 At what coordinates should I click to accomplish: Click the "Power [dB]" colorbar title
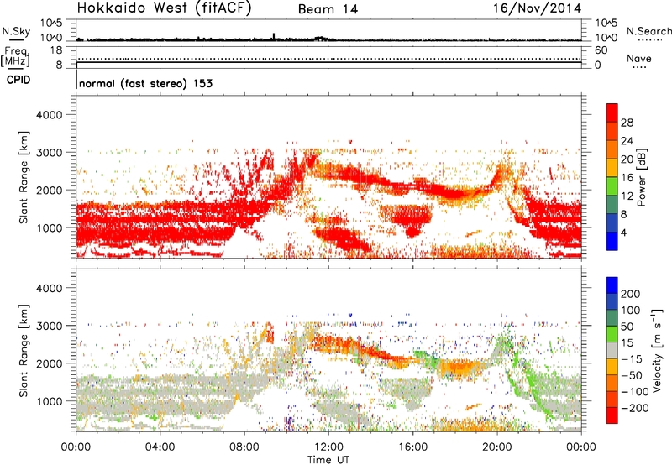pyautogui.click(x=641, y=177)
